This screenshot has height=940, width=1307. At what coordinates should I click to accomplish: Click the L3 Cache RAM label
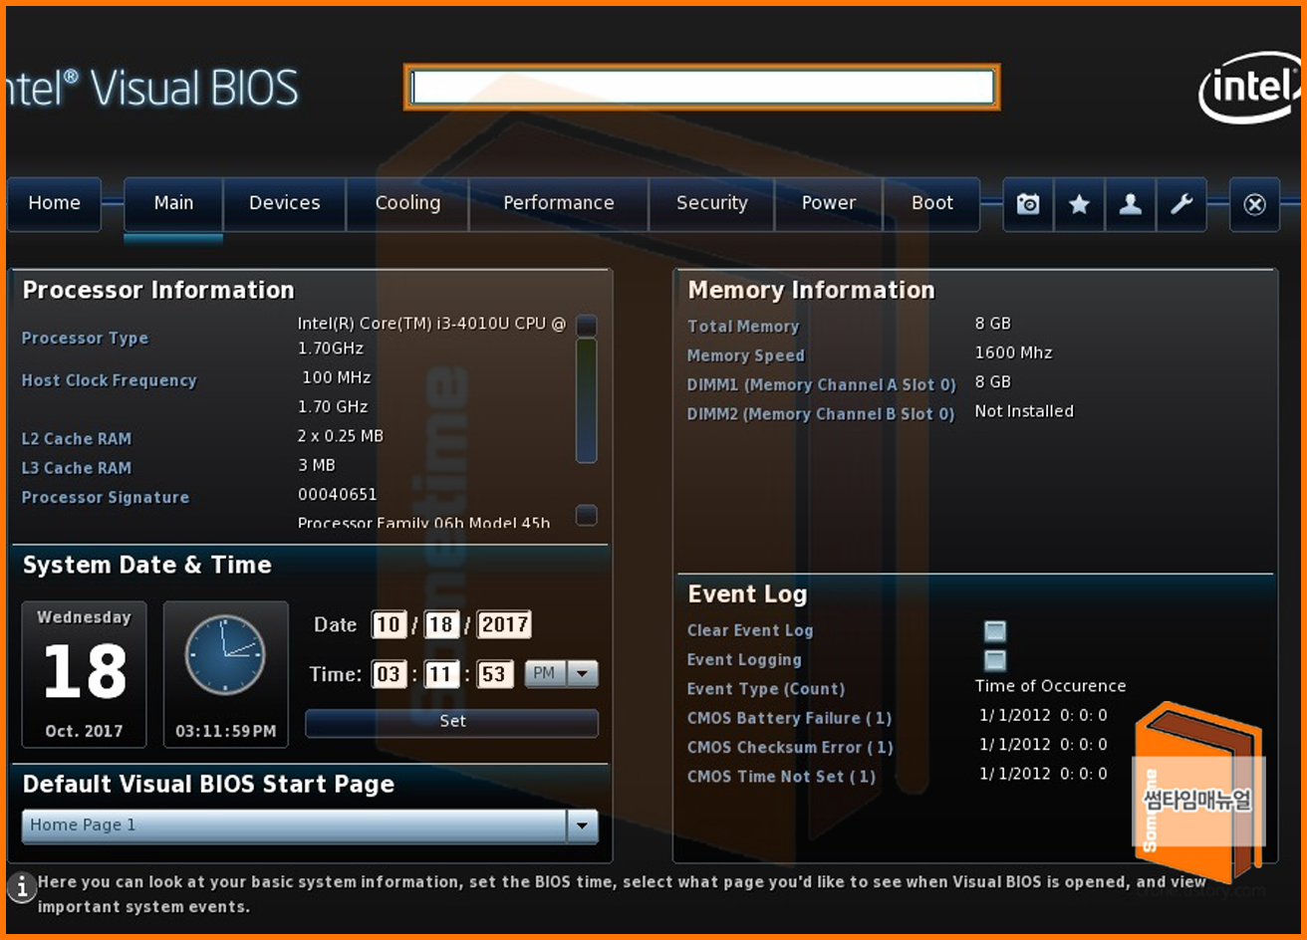pyautogui.click(x=77, y=468)
